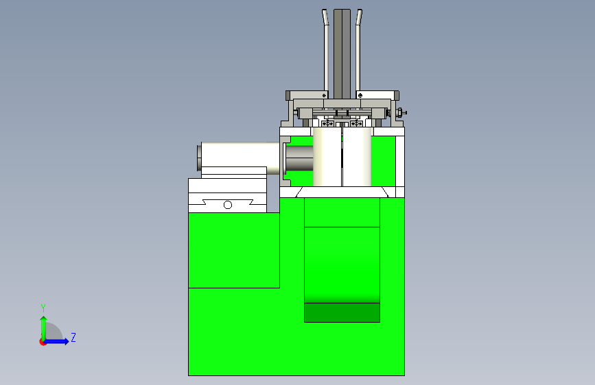Select the hex bolt on the assembly's right side

pos(401,112)
